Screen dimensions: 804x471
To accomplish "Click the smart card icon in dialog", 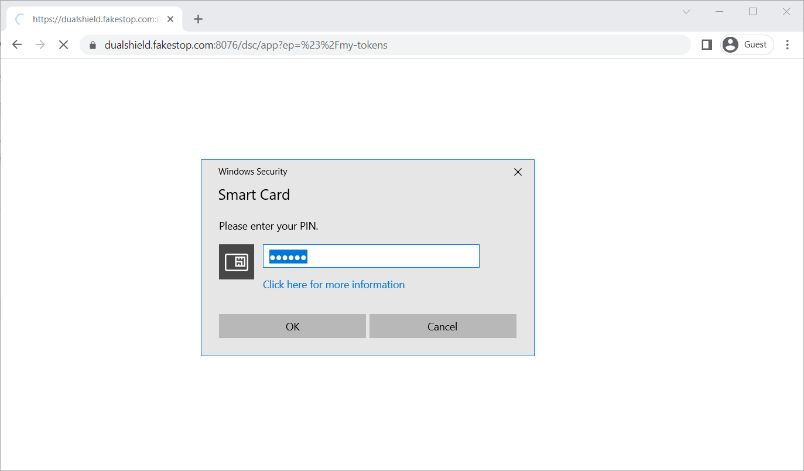I will coord(237,262).
